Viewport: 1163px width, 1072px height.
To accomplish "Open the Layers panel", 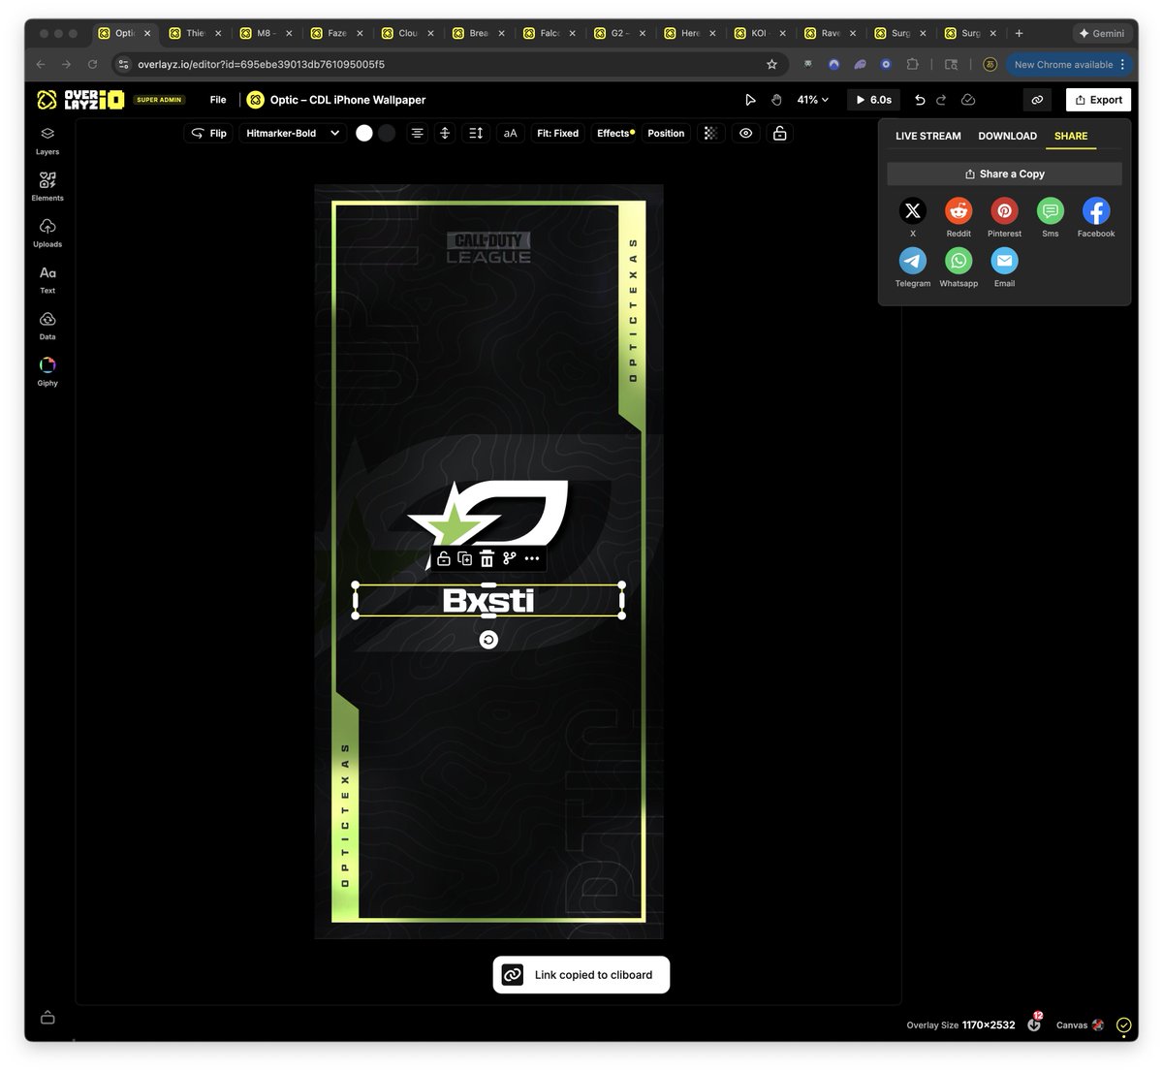I will [47, 140].
